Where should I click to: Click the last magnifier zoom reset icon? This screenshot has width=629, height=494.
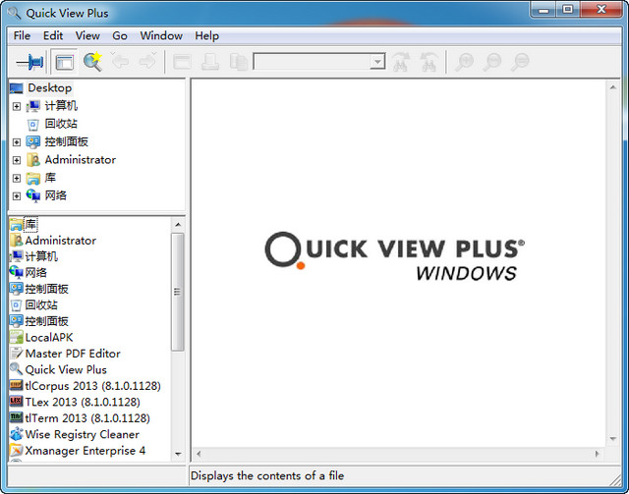pos(520,62)
